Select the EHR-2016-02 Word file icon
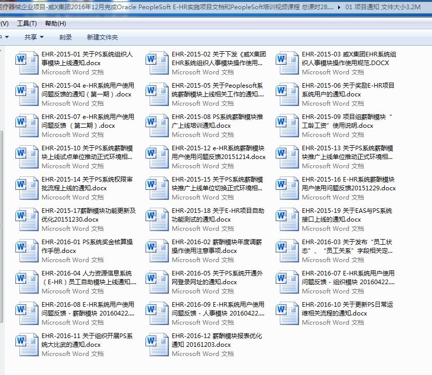The width and height of the screenshot is (432, 375). click(x=157, y=251)
